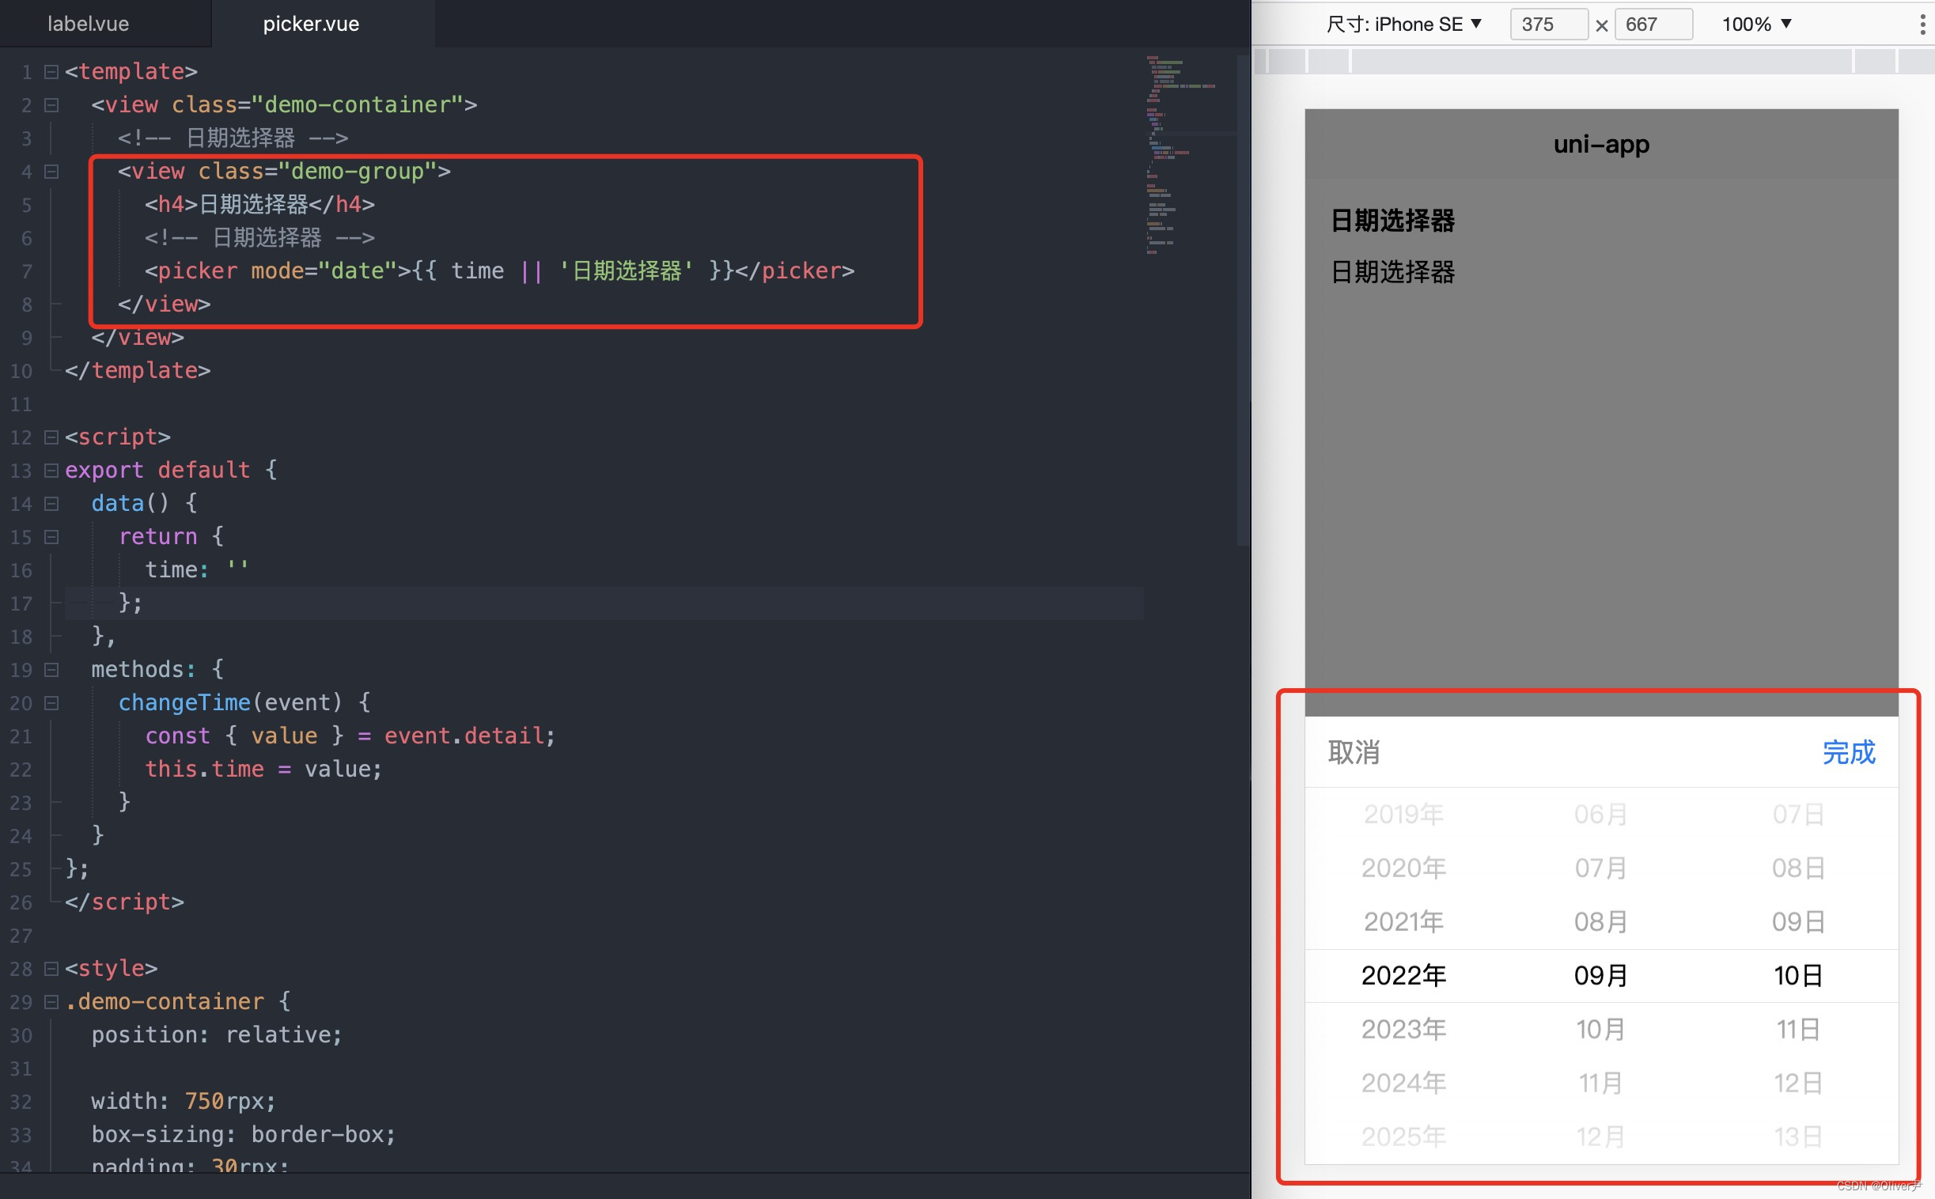This screenshot has width=1935, height=1199.
Task: Fold the data() function on line 14
Action: point(51,504)
